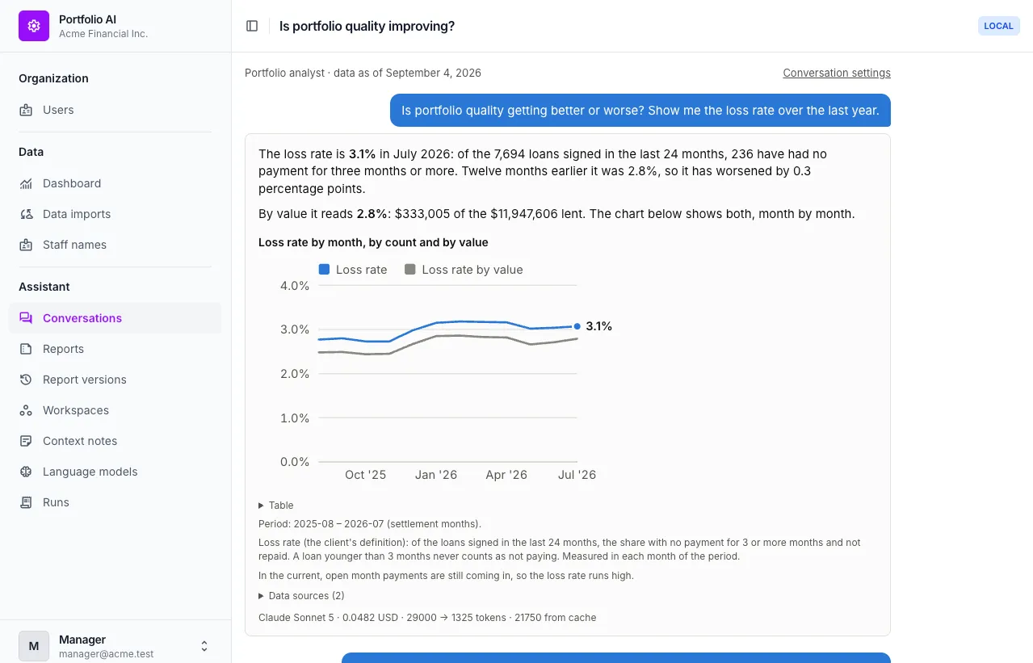
Task: Click the conversation title "Is portfolio quality improving?"
Action: [x=367, y=26]
